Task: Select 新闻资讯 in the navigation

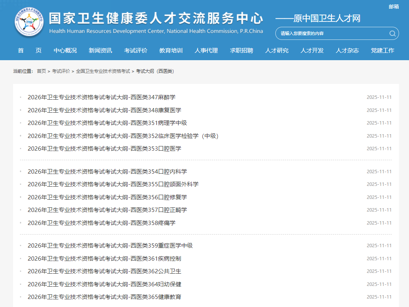Action: tap(100, 51)
